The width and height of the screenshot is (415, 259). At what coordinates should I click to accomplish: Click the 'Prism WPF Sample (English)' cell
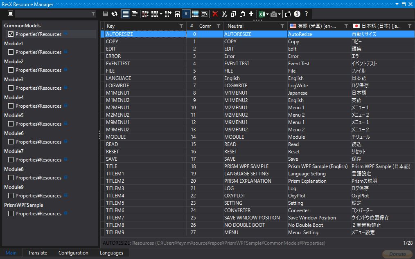(319, 166)
